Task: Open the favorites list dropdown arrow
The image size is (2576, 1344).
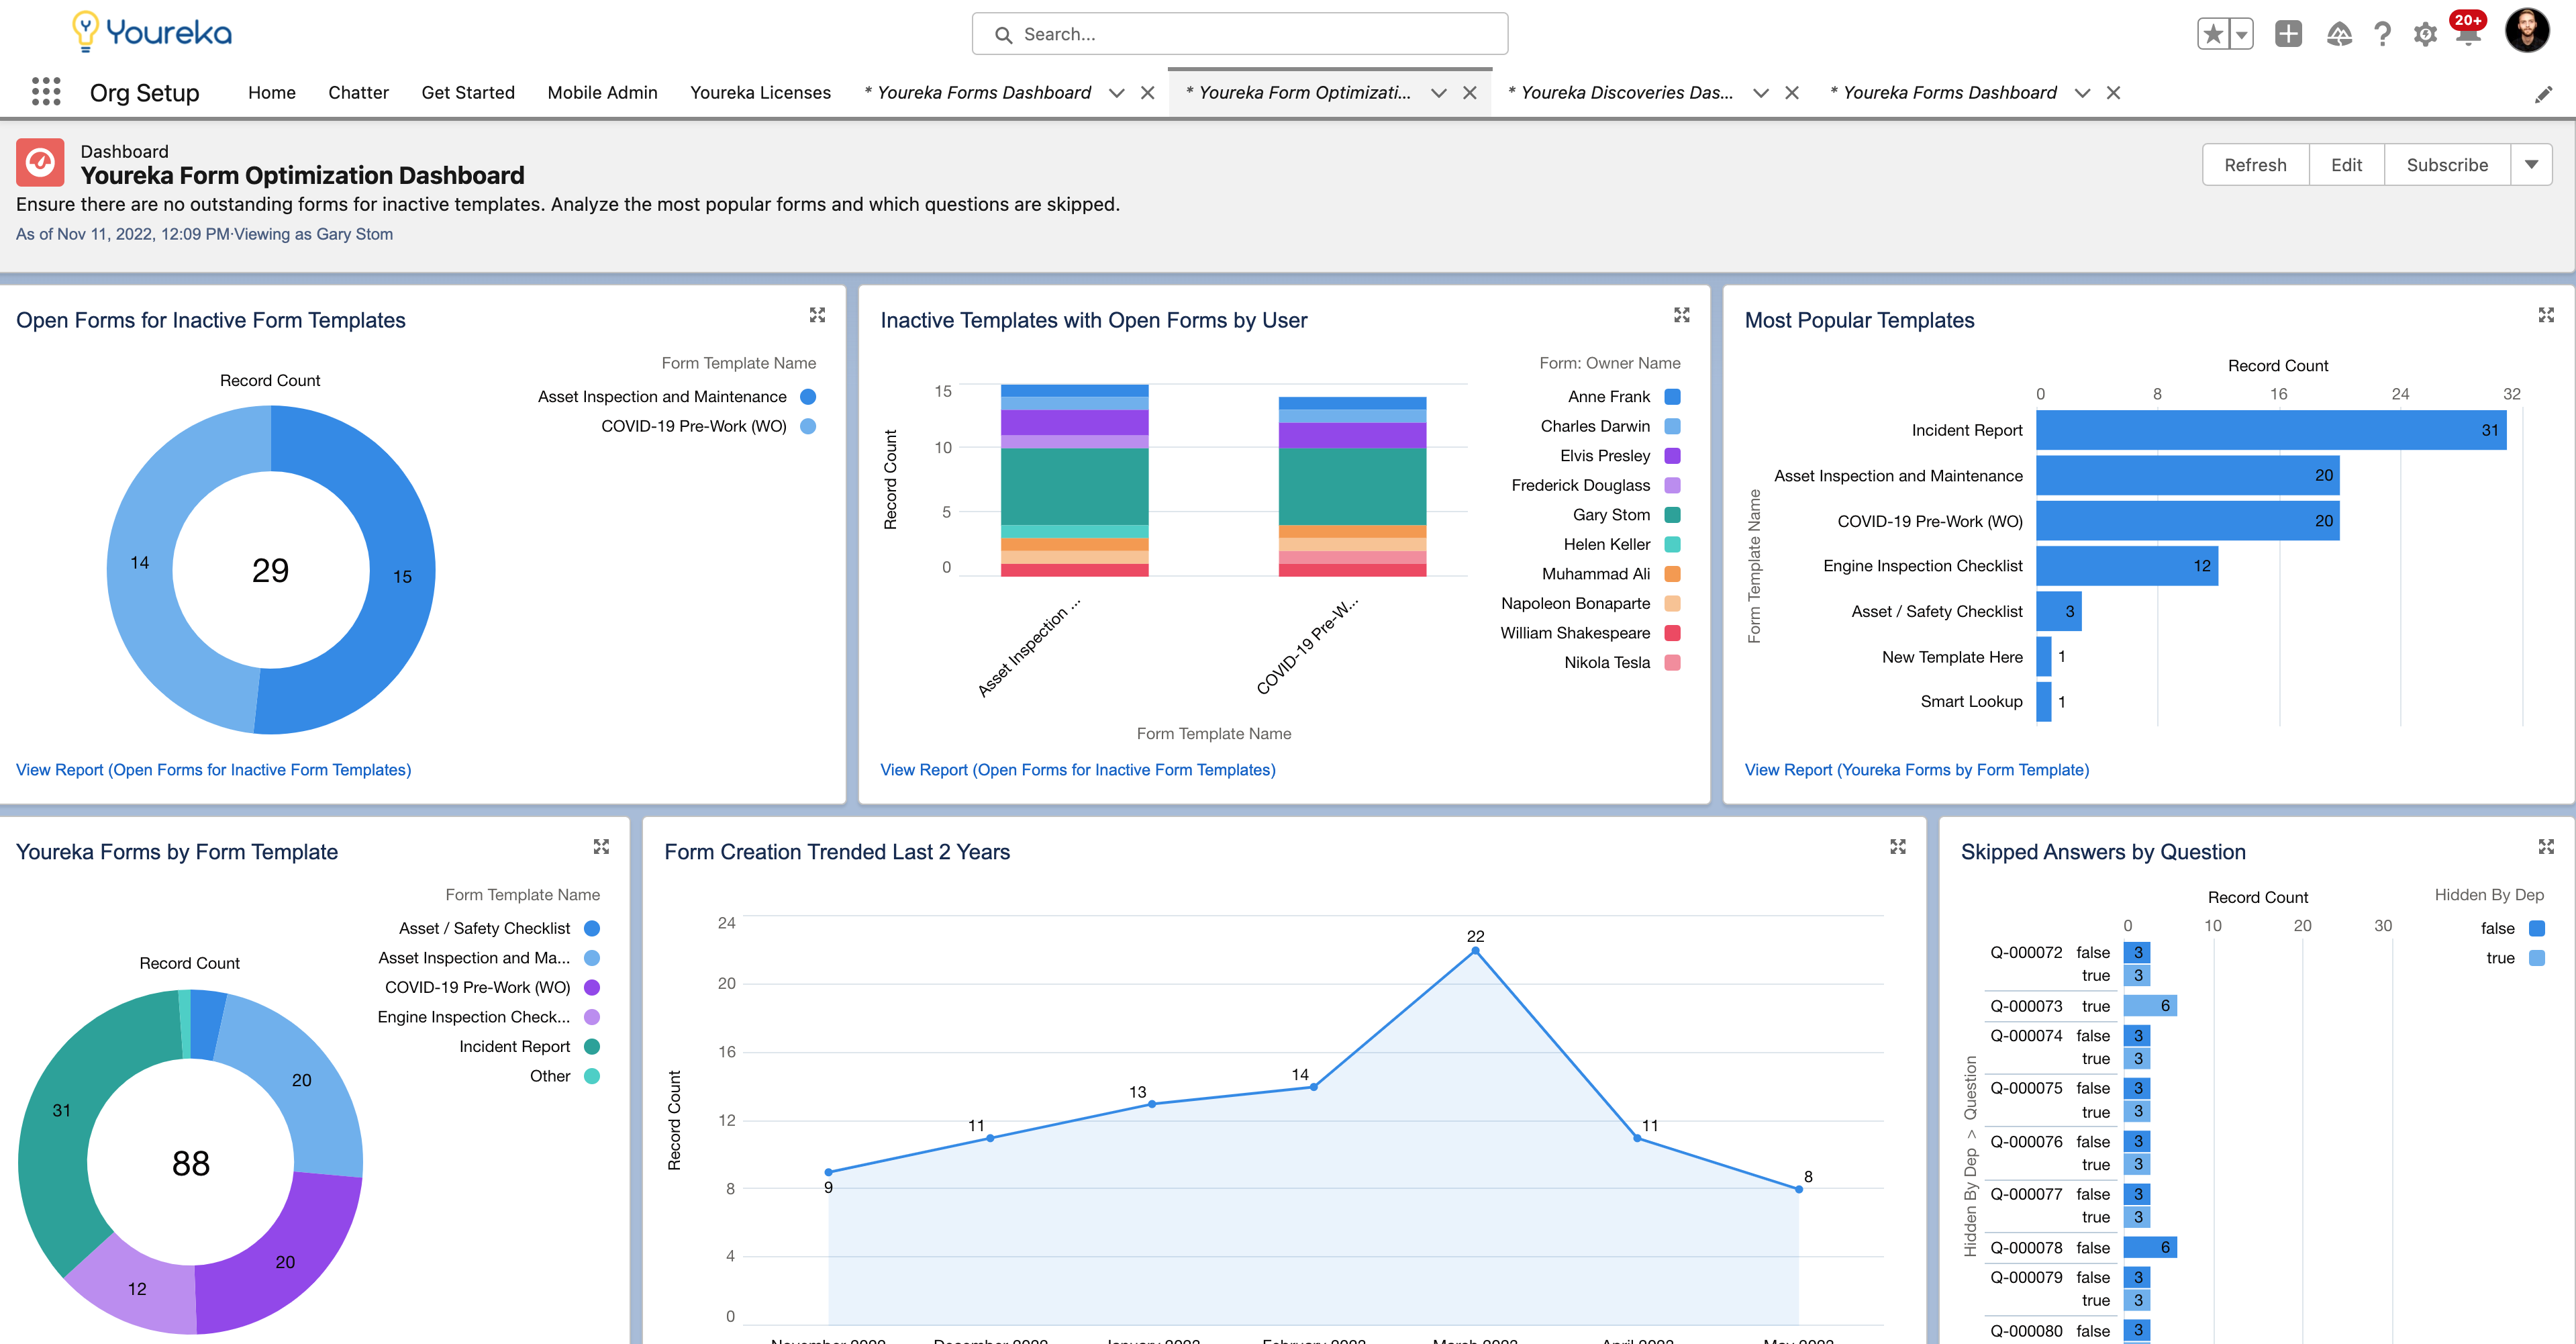Action: (2241, 34)
